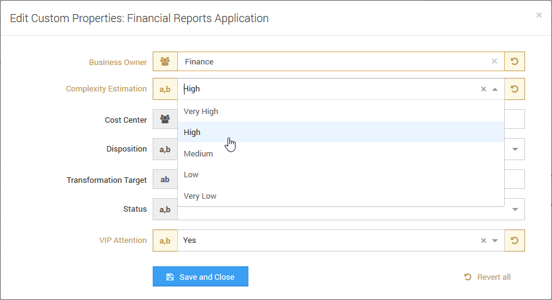
Task: Select Very High complexity option
Action: point(341,111)
